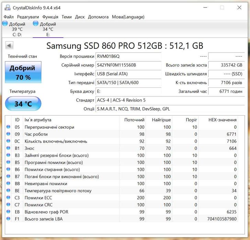Viewport: 250px width, 240px height.
Task: Click the HEX value 664 in row B1
Action: coord(233,148)
